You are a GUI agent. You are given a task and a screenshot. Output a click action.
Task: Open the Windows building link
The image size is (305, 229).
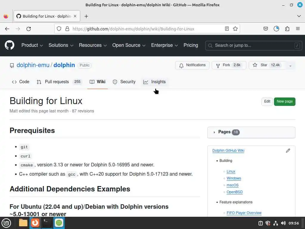click(234, 178)
